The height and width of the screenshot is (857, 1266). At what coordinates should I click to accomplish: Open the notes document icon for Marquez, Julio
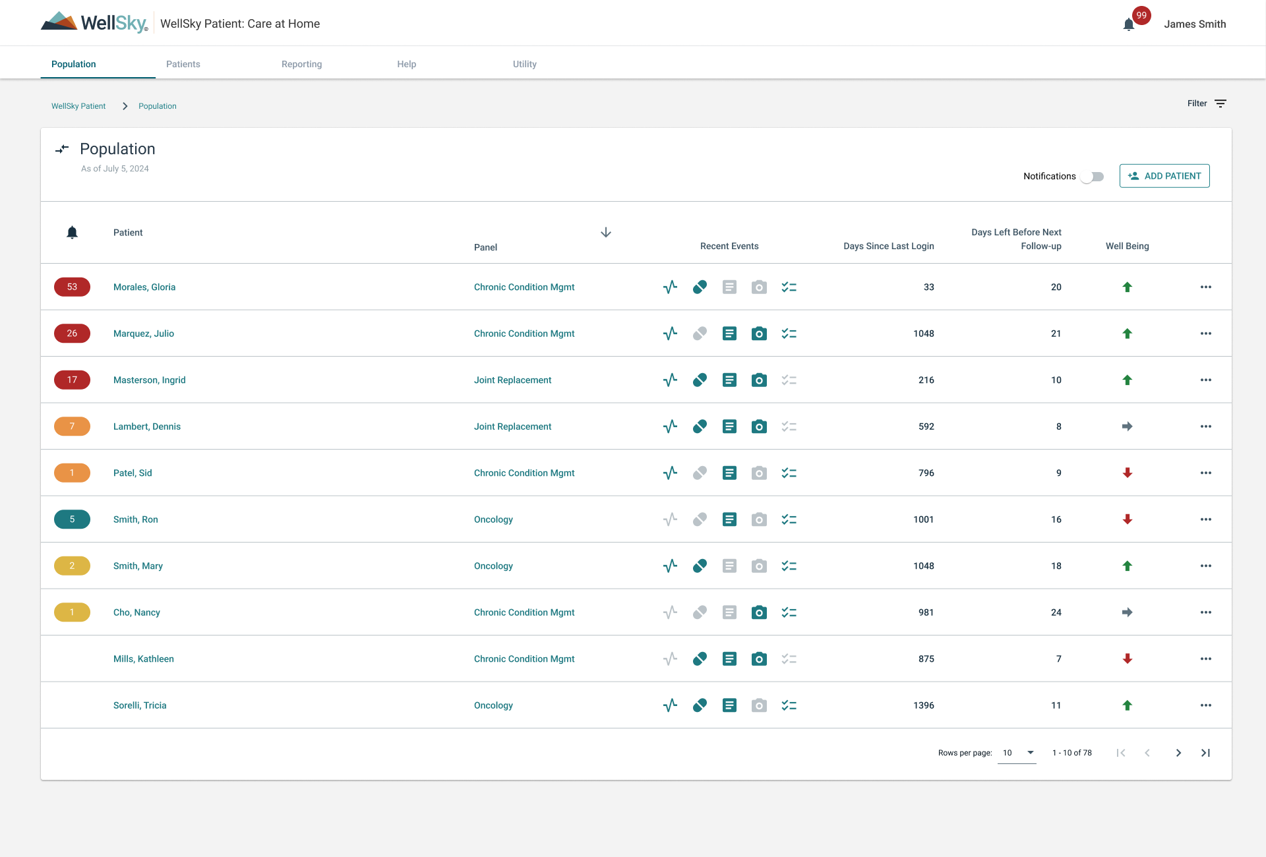729,334
